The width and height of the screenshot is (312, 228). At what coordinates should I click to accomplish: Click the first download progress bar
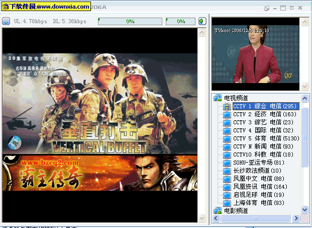pyautogui.click(x=130, y=21)
